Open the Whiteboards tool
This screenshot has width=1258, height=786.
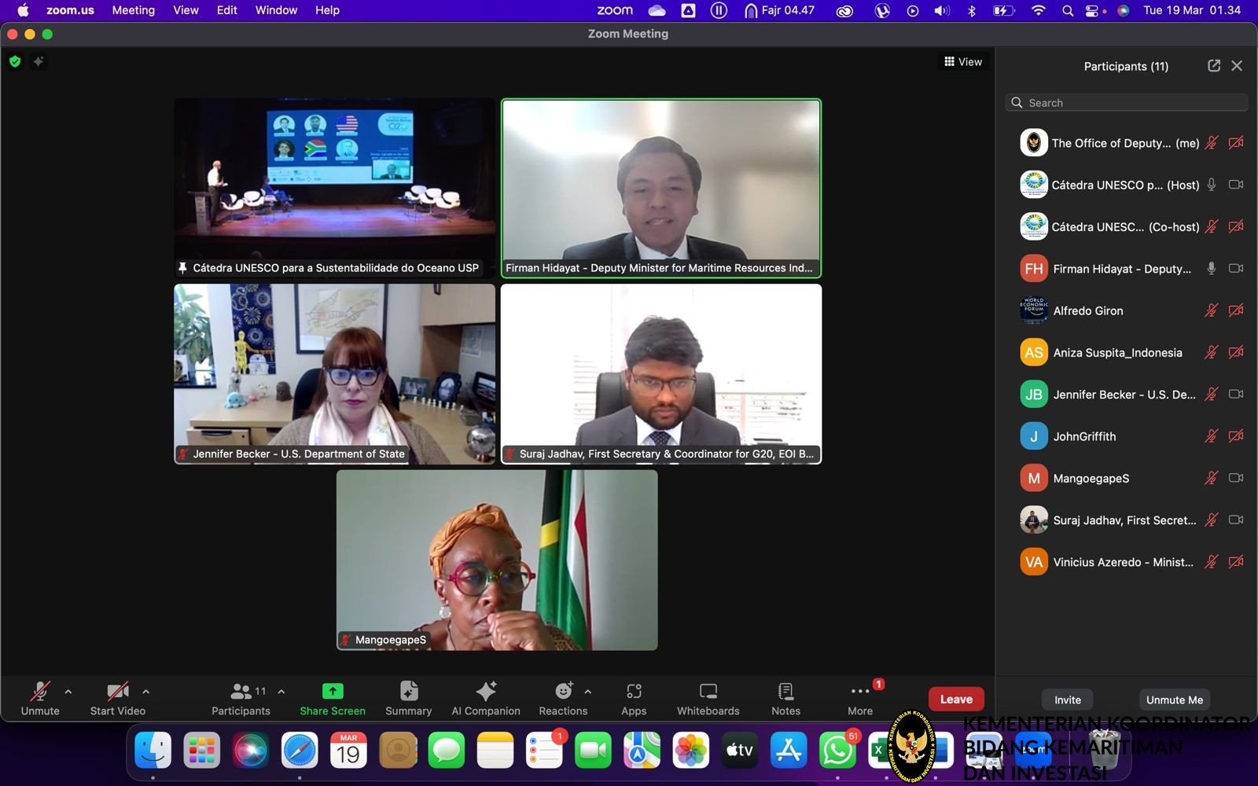708,698
